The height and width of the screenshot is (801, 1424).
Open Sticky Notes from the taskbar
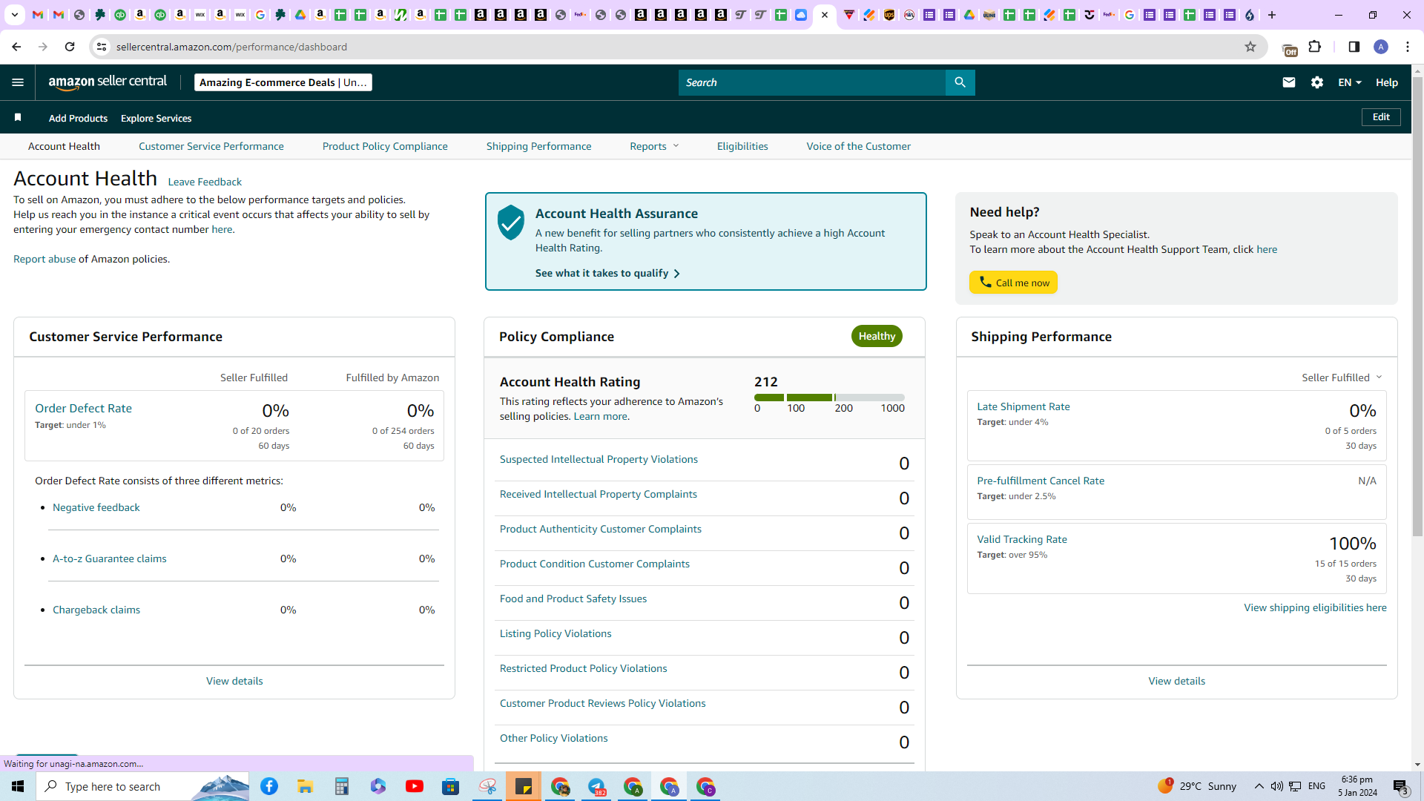click(524, 786)
